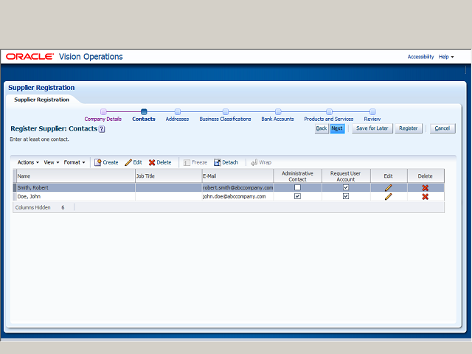Select the Smith, Robert name cell

click(75, 187)
